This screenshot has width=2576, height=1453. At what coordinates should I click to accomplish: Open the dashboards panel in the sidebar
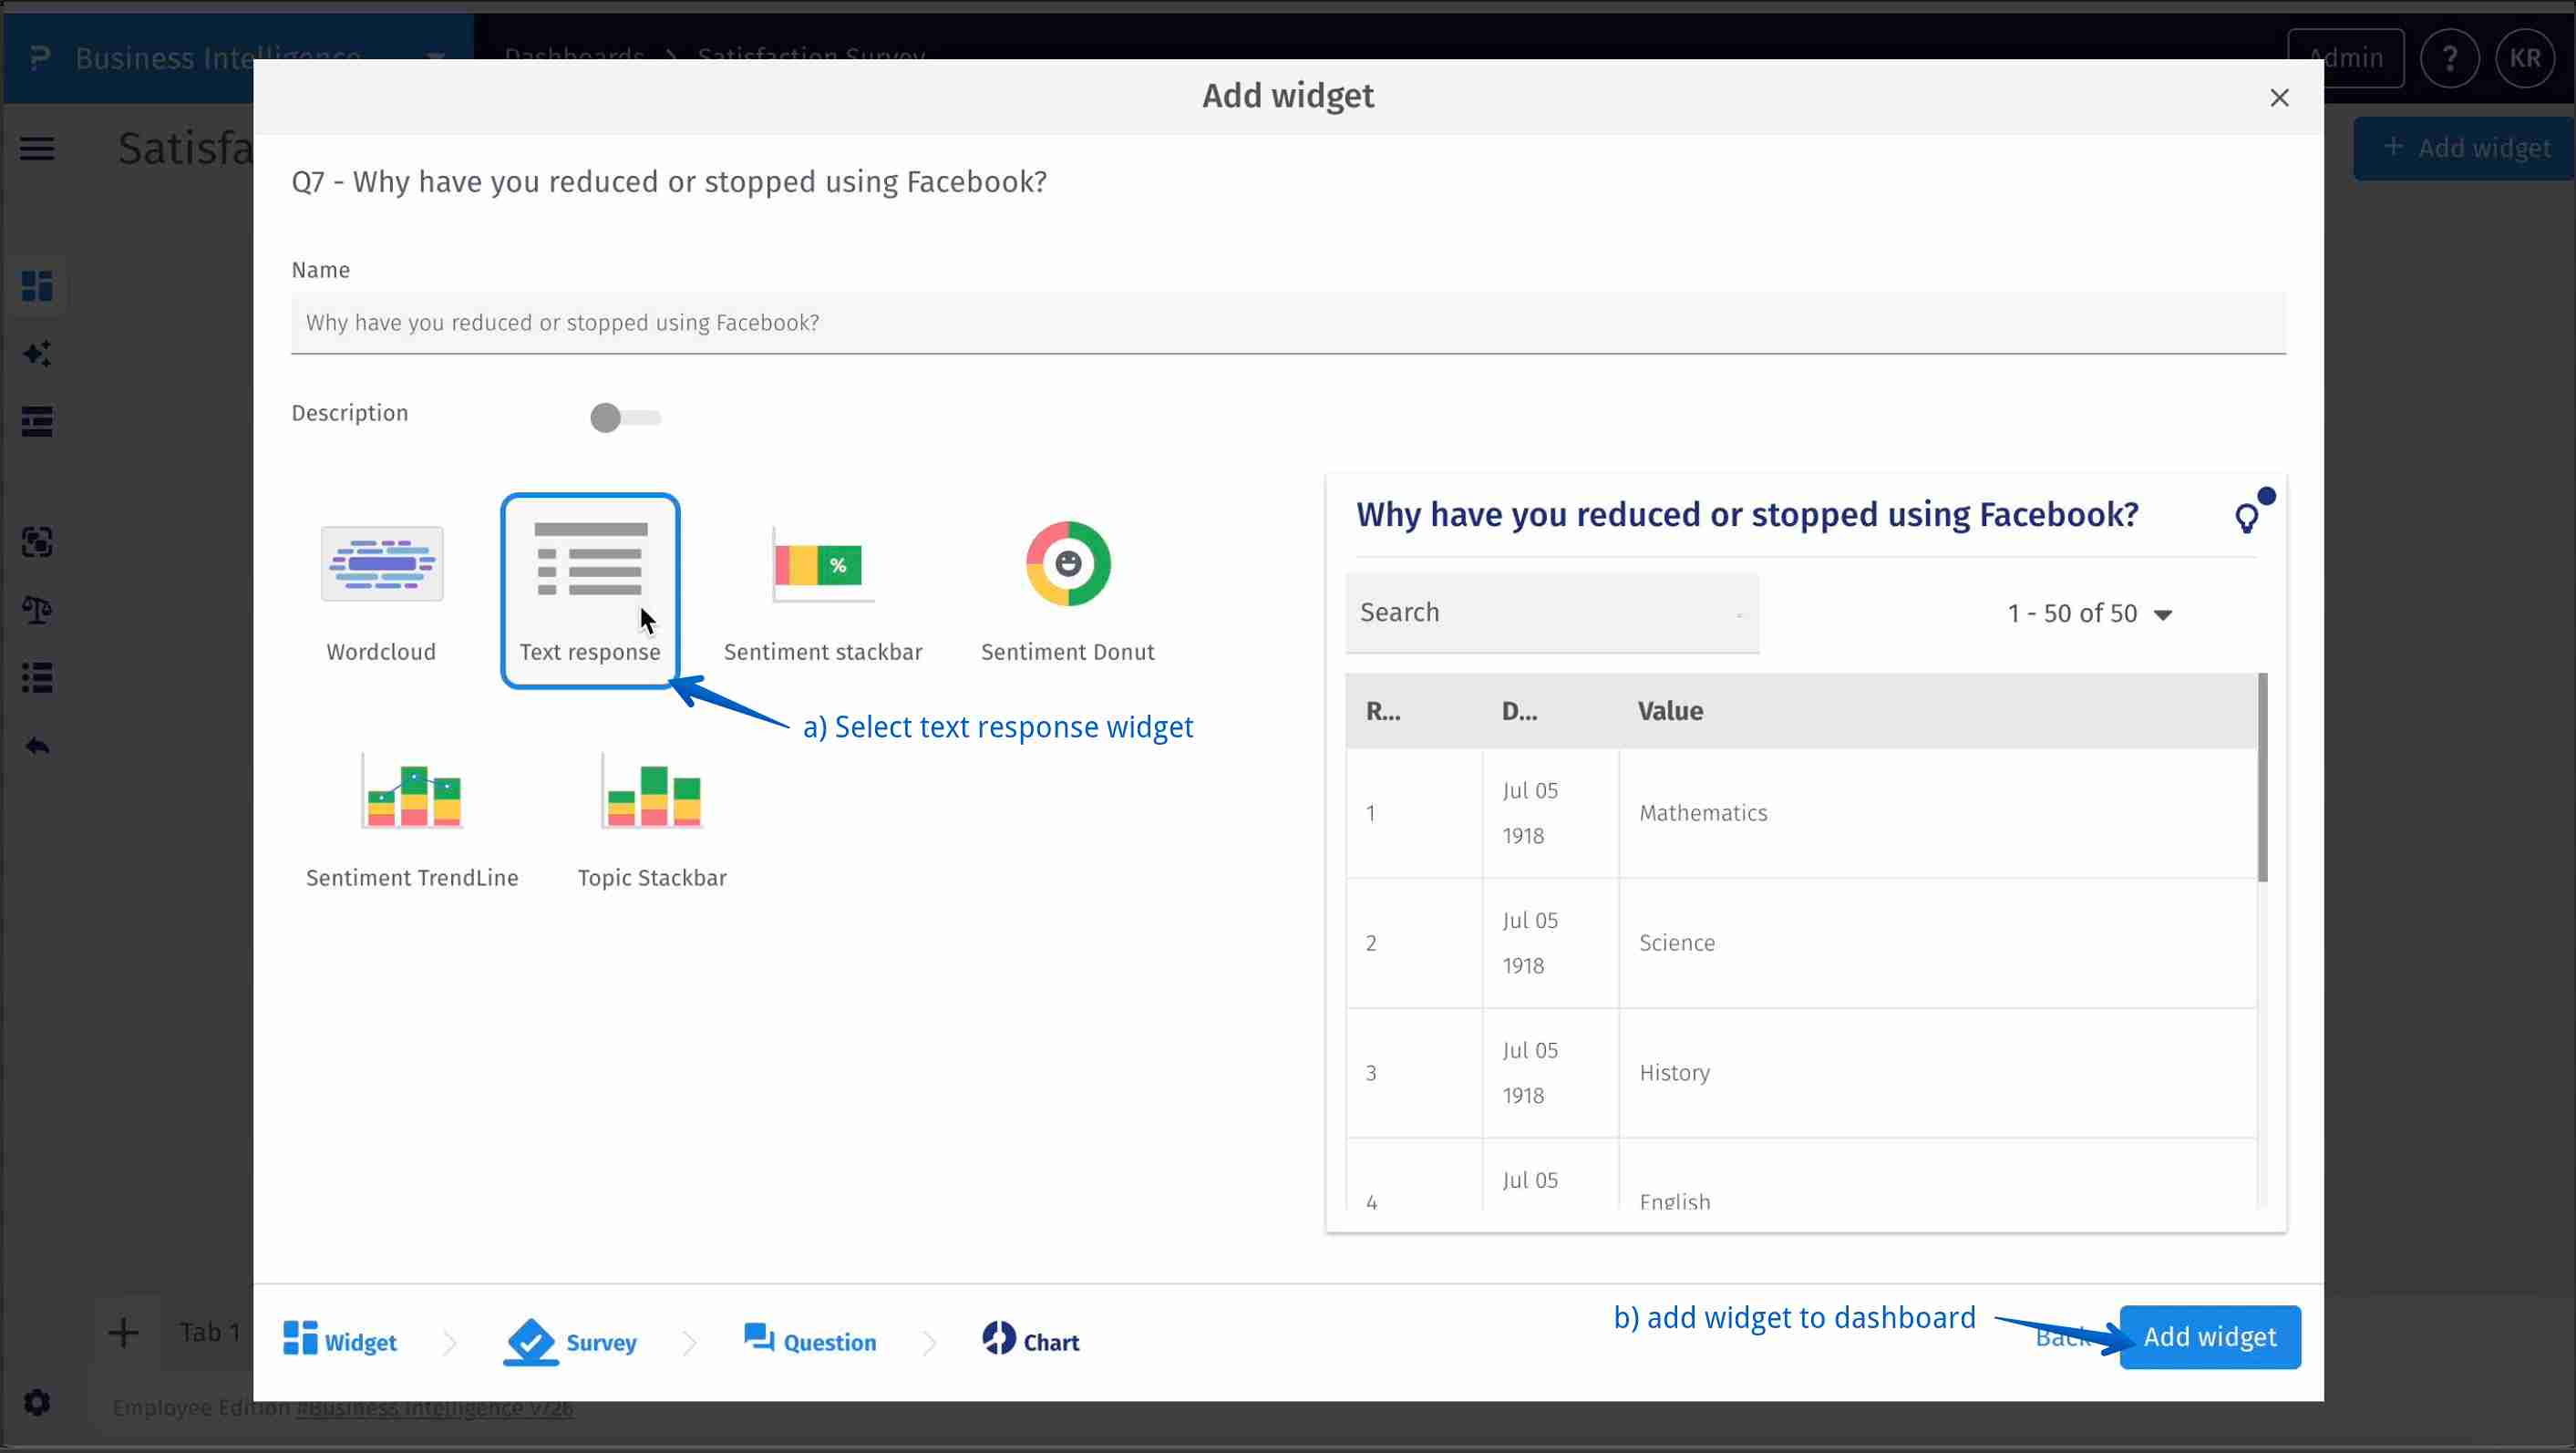(x=37, y=286)
